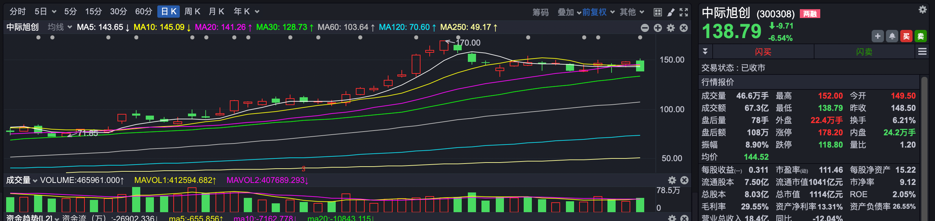The image size is (935, 221).
Task: Open the 其他 options dropdown
Action: click(x=632, y=12)
